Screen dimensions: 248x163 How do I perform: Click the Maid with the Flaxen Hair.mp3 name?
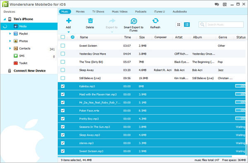(98, 94)
